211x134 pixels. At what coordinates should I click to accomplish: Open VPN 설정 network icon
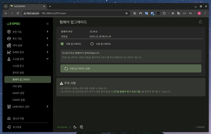[x=9, y=45]
